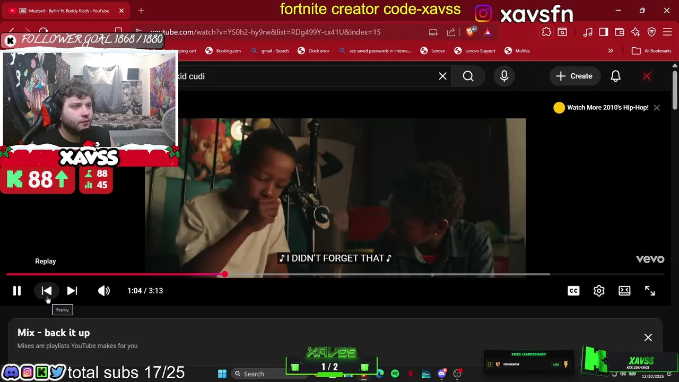Clear the YouTube search box text
Viewport: 679px width, 382px height.
click(x=442, y=76)
